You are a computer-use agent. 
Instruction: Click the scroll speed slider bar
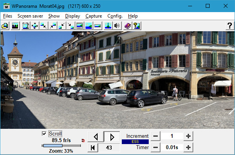pyautogui.click(x=61, y=146)
